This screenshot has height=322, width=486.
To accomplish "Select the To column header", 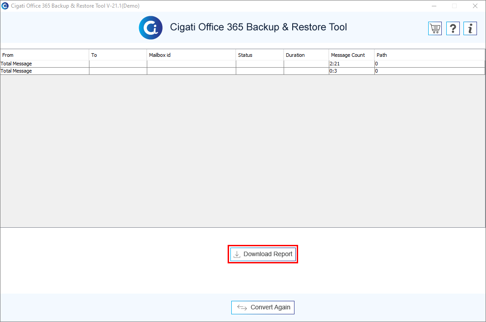I will click(118, 55).
